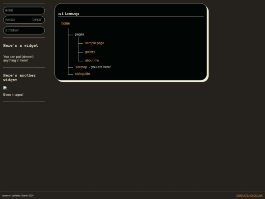Click the "Here's a widget" heading
Image resolution: width=265 pixels, height=199 pixels.
pyautogui.click(x=21, y=46)
